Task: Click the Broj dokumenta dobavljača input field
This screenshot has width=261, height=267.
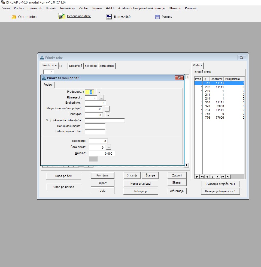Action: 105,121
